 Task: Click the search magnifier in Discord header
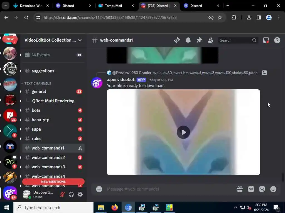click(x=254, y=40)
